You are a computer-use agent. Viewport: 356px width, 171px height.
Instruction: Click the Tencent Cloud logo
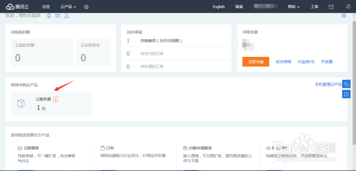[x=18, y=7]
